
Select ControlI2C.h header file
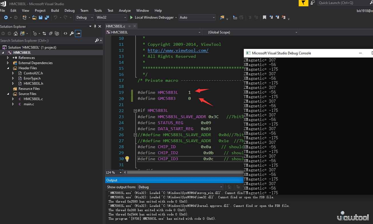[x=33, y=73]
